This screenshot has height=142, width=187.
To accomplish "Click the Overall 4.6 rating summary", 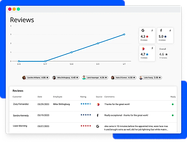I will (x=163, y=53).
